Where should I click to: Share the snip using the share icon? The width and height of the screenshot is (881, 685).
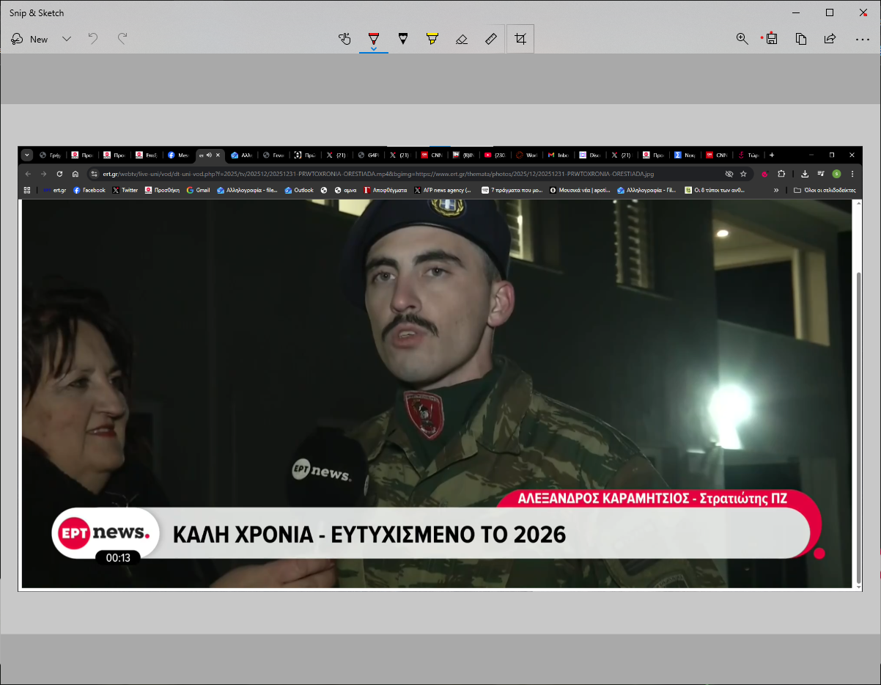point(830,39)
